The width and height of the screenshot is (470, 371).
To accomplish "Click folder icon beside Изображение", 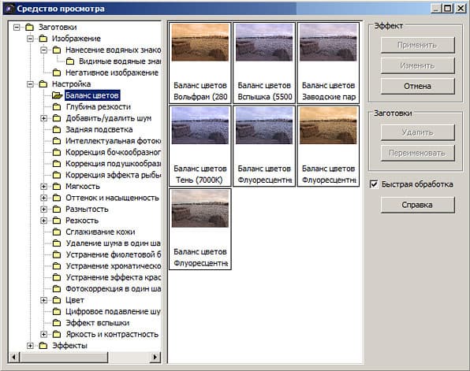I will [x=43, y=39].
